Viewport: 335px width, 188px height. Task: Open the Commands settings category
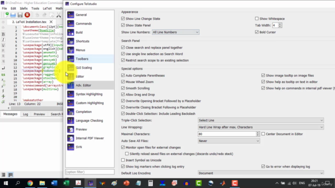90,23
